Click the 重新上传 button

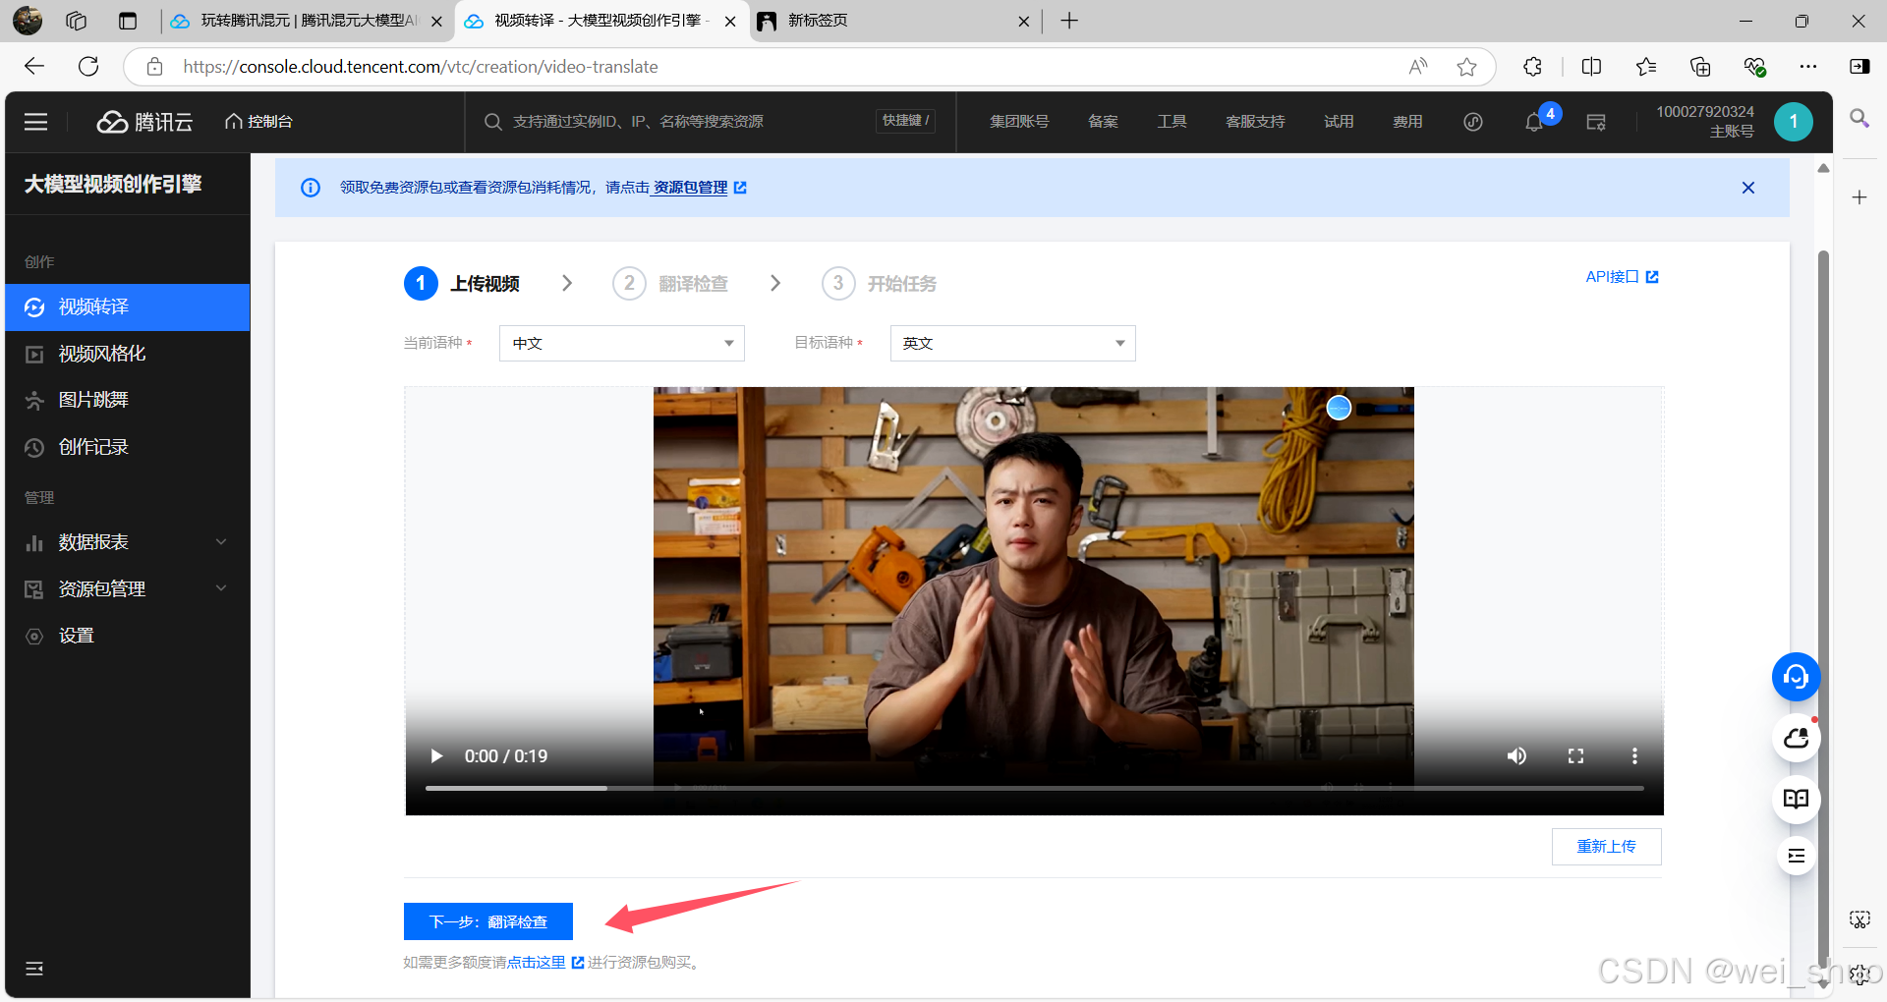pyautogui.click(x=1606, y=846)
